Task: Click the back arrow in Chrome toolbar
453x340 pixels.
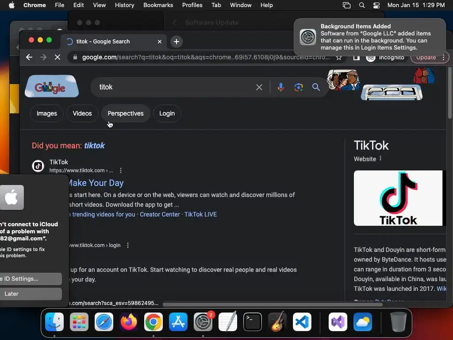Action: pyautogui.click(x=29, y=57)
